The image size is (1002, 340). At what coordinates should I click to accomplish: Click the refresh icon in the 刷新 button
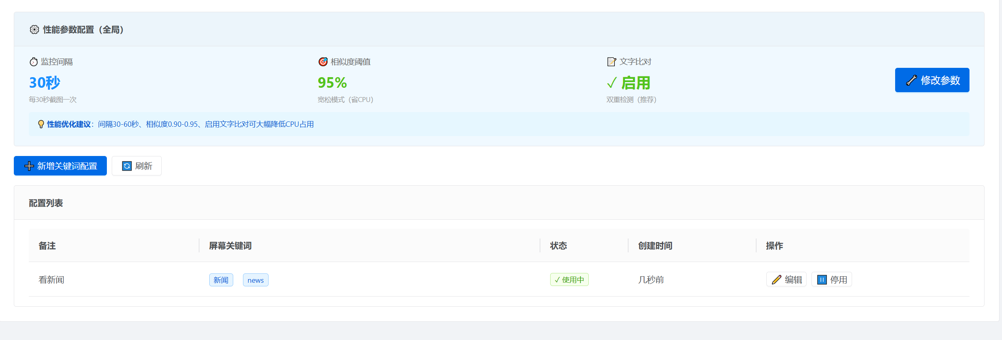[x=127, y=166]
